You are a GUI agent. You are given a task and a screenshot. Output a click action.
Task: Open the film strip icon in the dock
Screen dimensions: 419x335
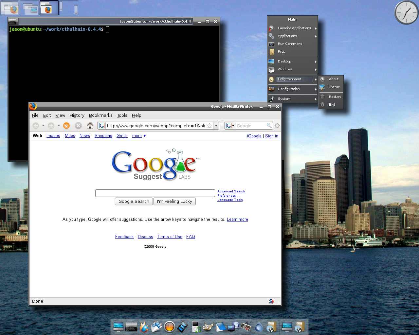coord(182,326)
